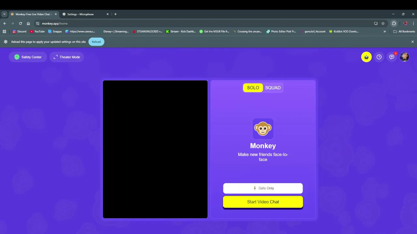The height and width of the screenshot is (234, 417).
Task: Open the user profile avatar
Action: [404, 57]
